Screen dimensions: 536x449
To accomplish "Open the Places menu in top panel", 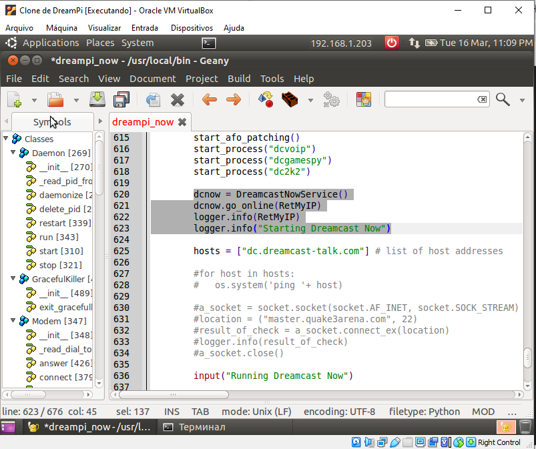I will tap(100, 43).
